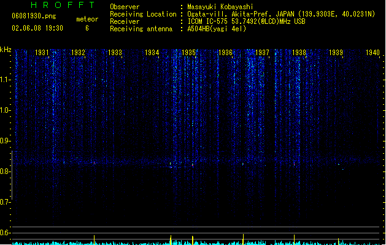Click the 1934 time axis label
386x245 pixels.
point(152,52)
